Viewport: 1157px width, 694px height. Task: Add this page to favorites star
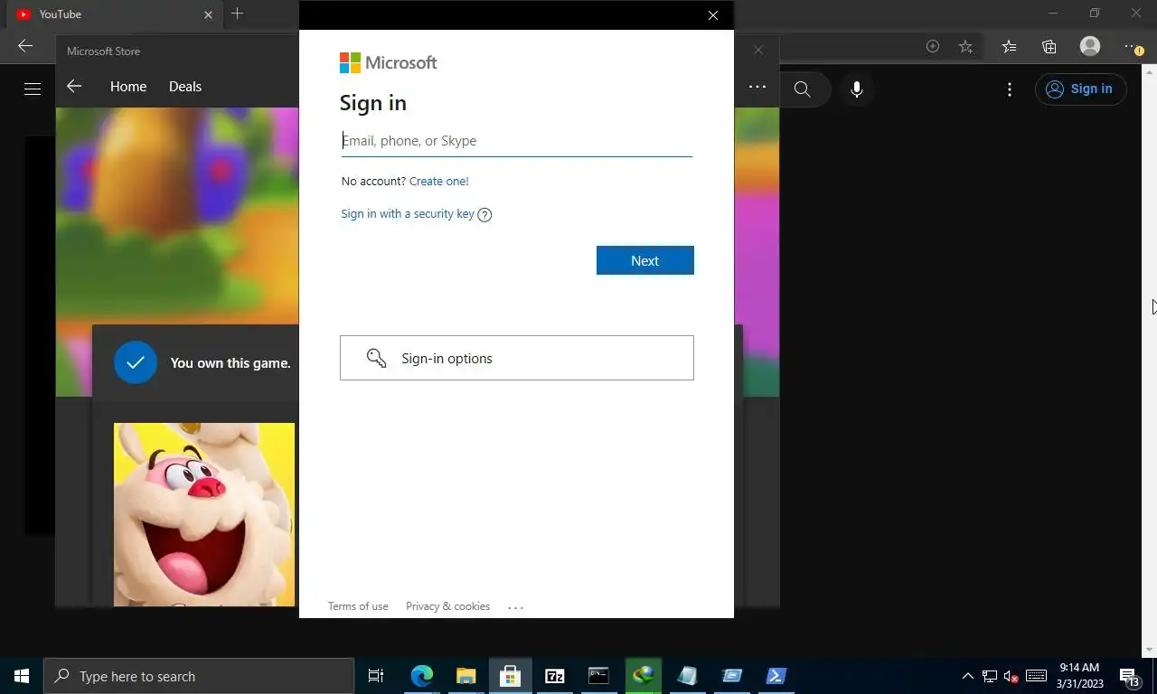coord(965,46)
